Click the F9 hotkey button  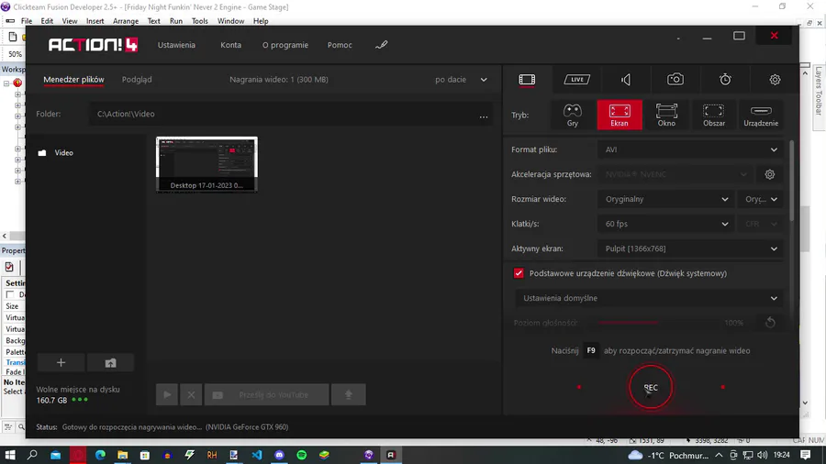(x=591, y=350)
